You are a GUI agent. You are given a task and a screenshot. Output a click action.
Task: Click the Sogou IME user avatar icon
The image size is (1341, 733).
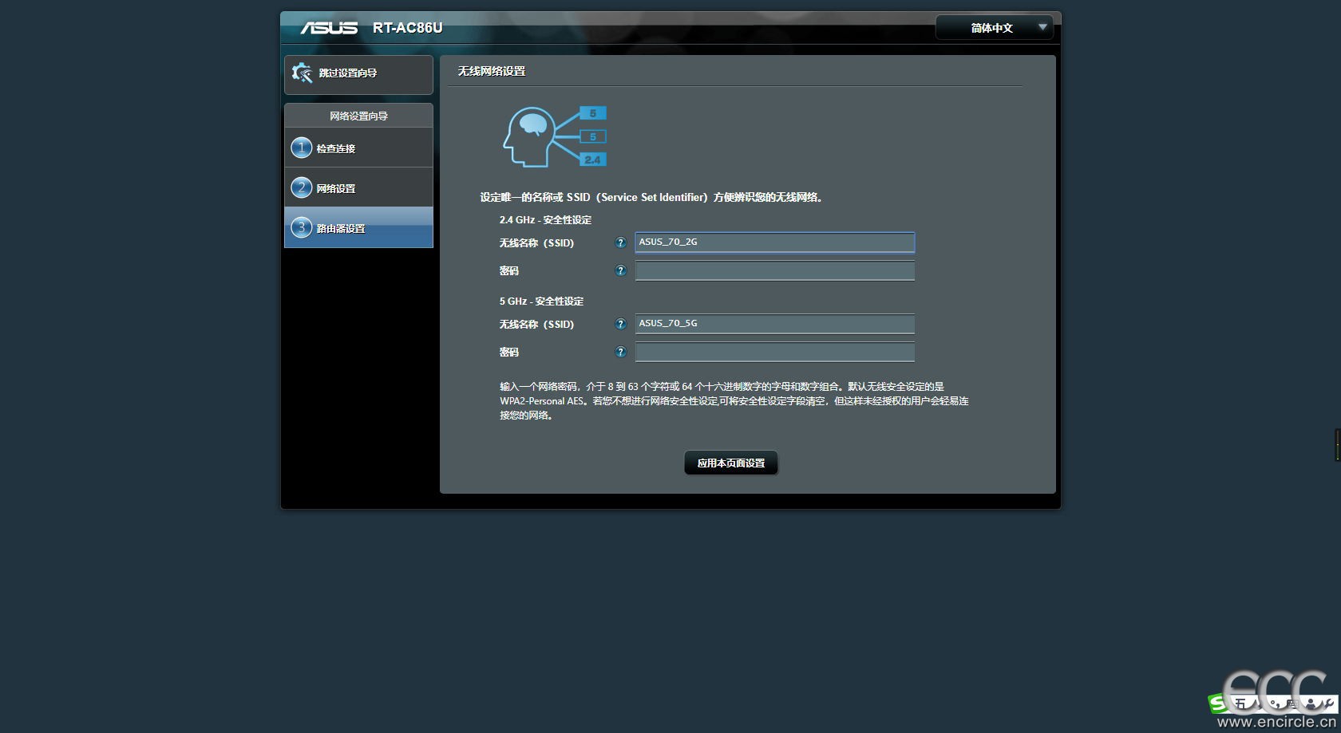(1307, 703)
